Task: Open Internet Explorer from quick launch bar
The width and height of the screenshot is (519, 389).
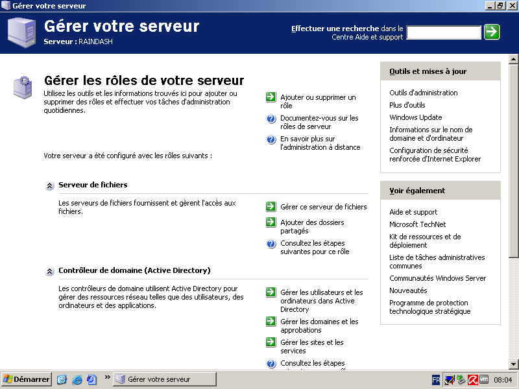Action: coord(77,379)
